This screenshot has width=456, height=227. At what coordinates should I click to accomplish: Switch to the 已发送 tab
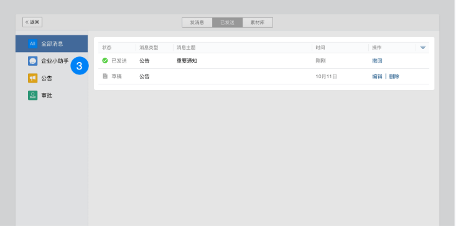point(228,22)
